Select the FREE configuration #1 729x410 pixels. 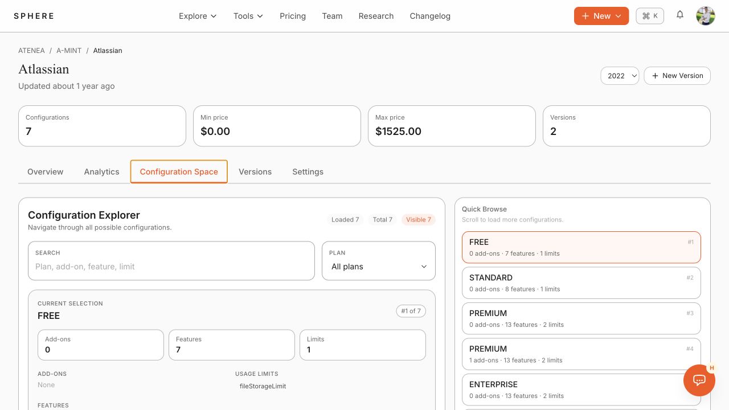tap(581, 247)
